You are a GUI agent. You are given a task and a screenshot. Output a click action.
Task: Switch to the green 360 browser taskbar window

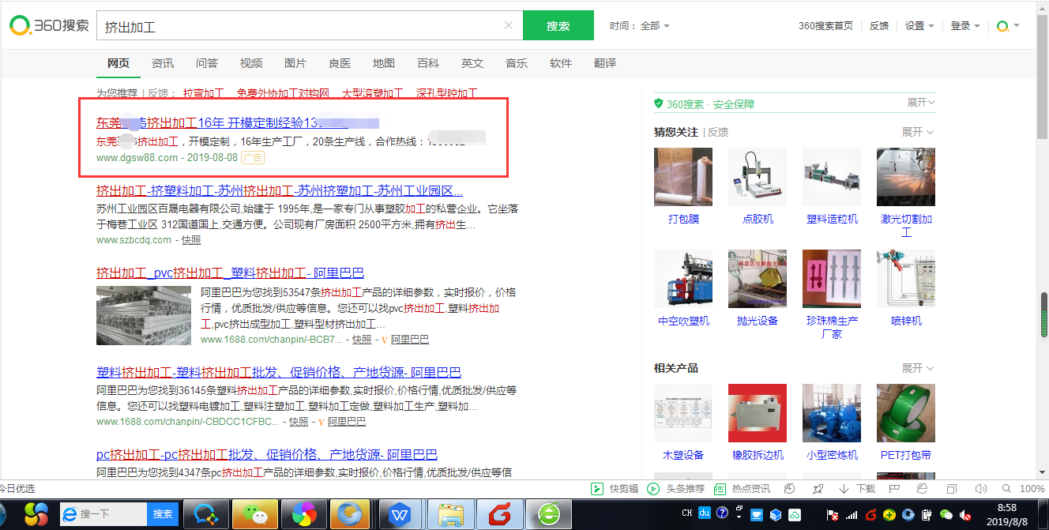[549, 514]
